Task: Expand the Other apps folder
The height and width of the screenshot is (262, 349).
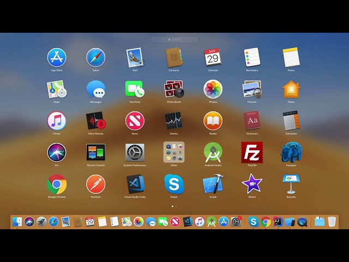Action: click(174, 152)
